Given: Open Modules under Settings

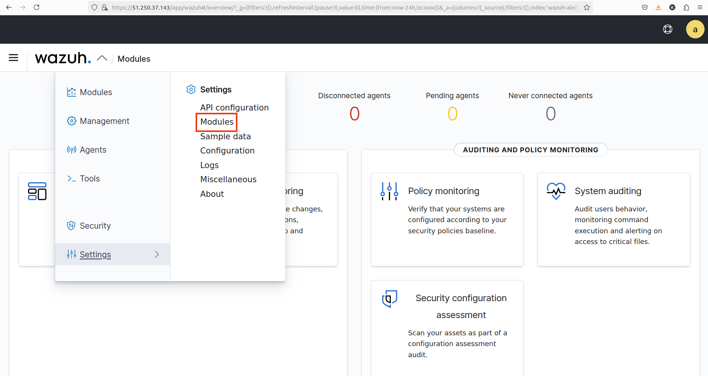Looking at the screenshot, I should 217,122.
